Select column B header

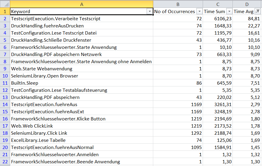[x=178, y=4]
